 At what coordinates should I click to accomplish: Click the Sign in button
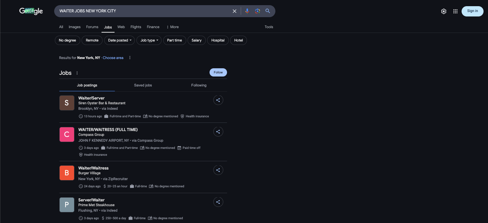tap(473, 11)
